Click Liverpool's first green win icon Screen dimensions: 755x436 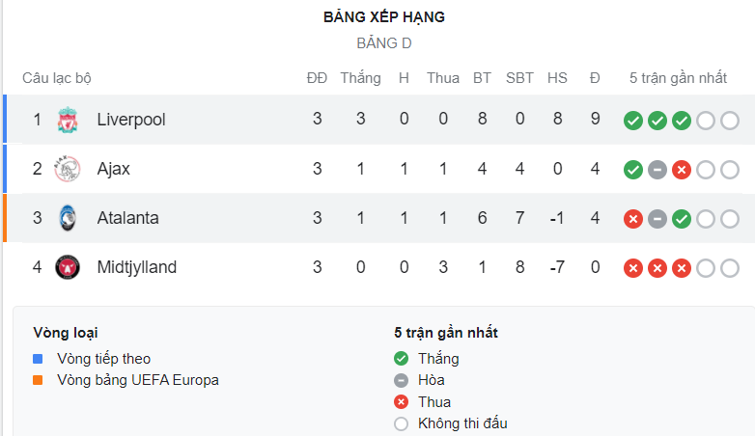pyautogui.click(x=633, y=121)
